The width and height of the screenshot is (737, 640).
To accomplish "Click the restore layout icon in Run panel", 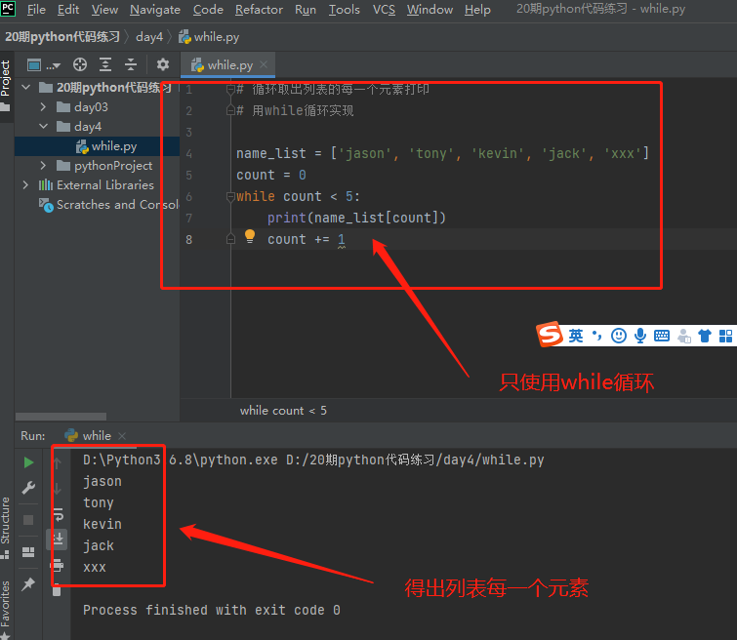I will [x=28, y=551].
